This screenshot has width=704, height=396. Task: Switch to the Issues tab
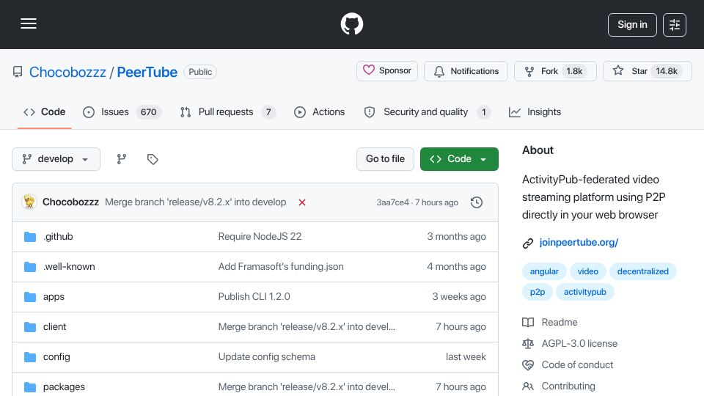[x=122, y=111]
